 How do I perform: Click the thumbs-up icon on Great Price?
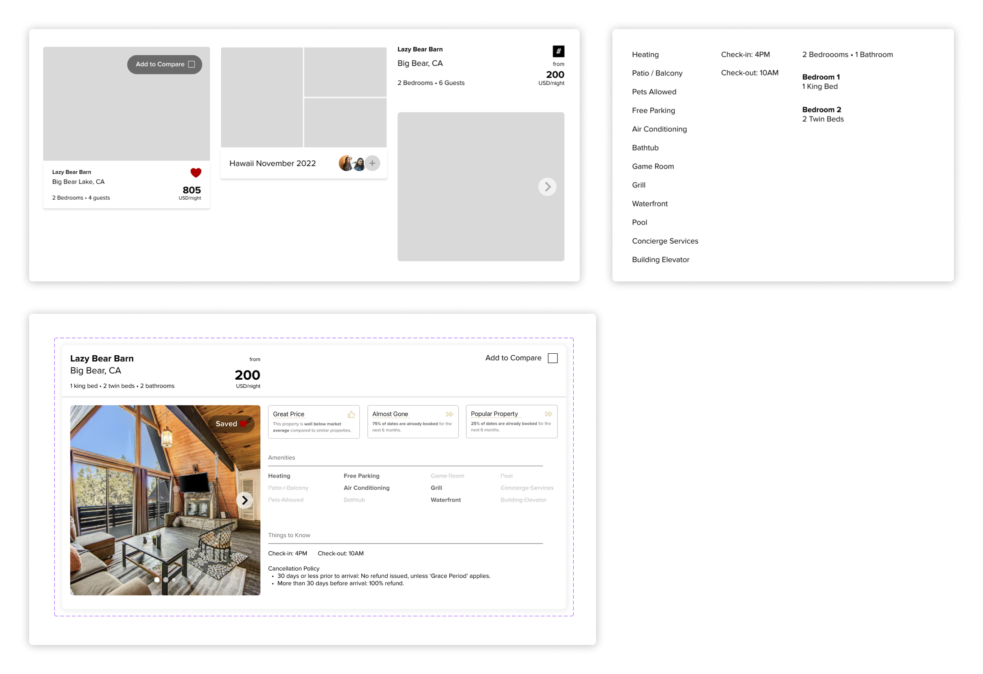(x=351, y=414)
